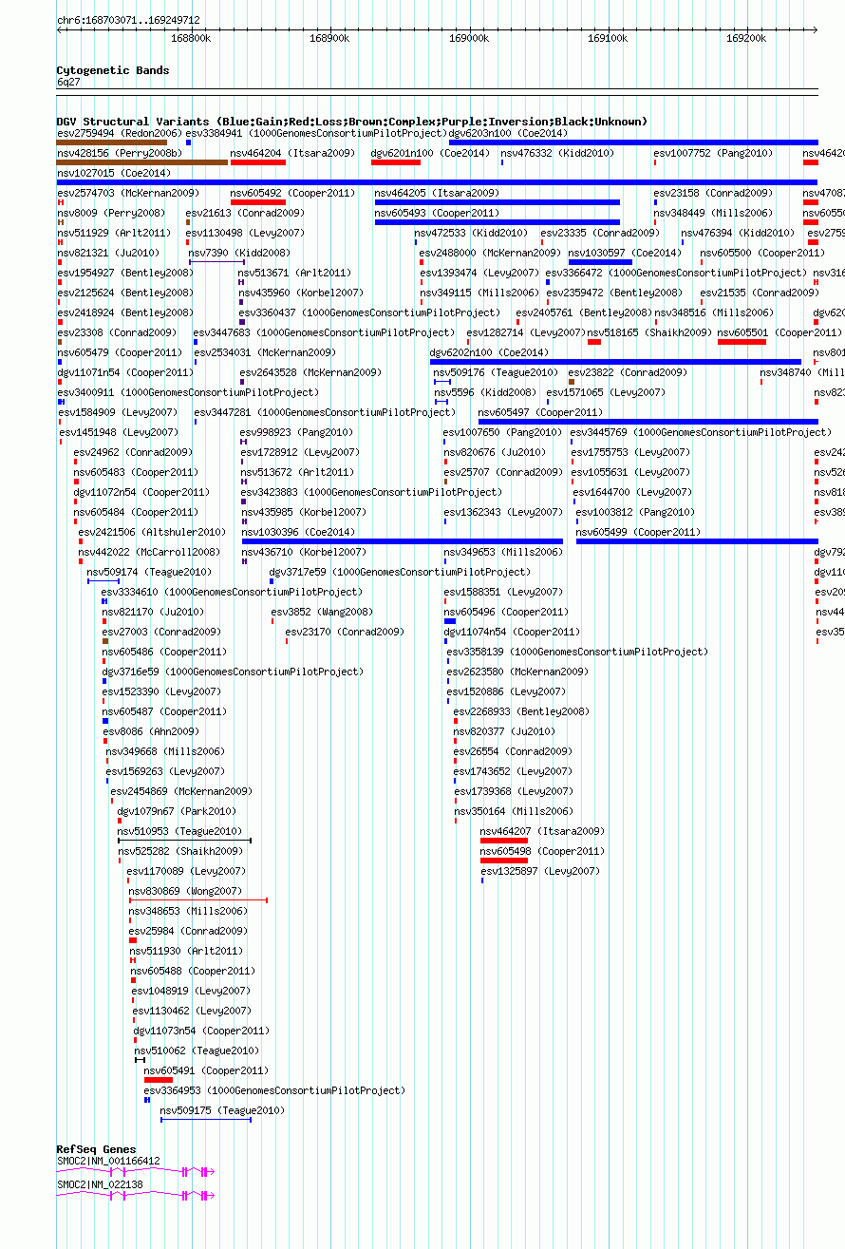
Task: Click nsv605492 (Cooper2011) label
Action: [292, 193]
